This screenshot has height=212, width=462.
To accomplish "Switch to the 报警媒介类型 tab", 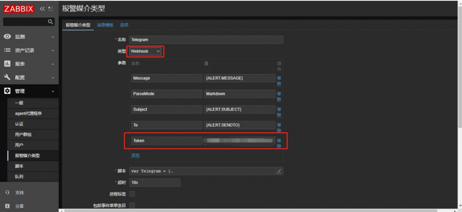I will tap(78, 25).
